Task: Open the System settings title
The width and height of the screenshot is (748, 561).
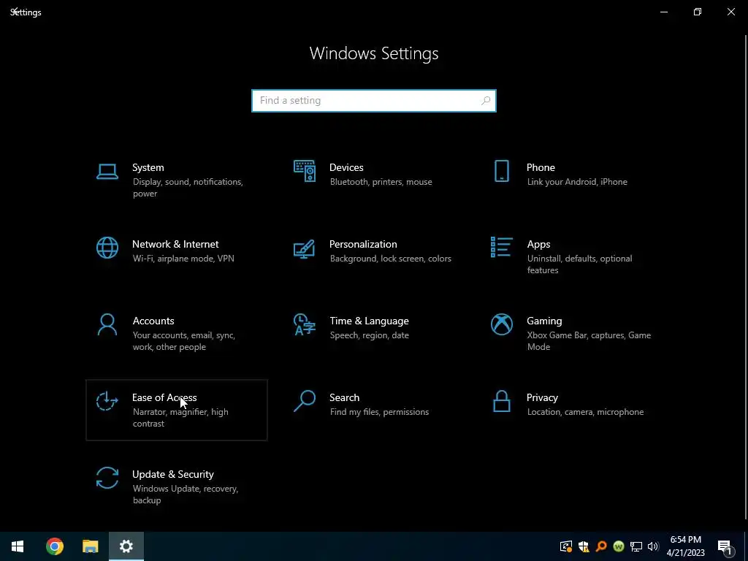Action: (148, 167)
